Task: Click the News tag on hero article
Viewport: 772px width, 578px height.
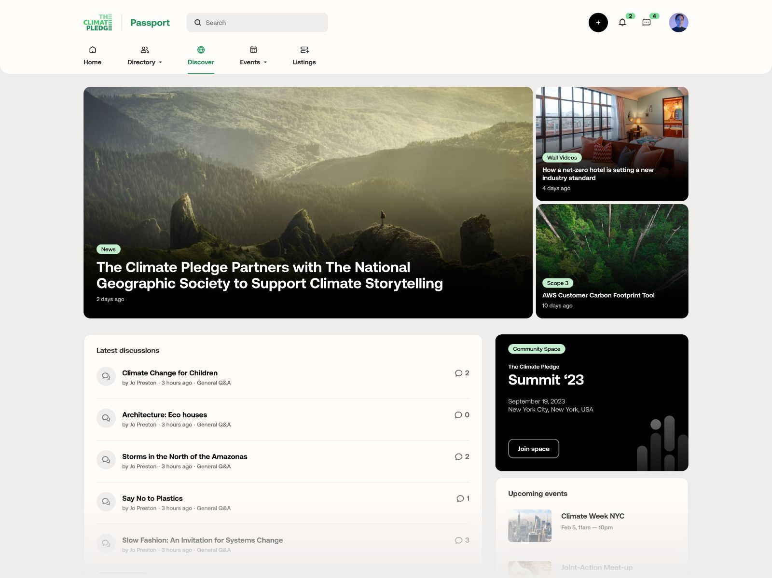Action: pos(109,249)
